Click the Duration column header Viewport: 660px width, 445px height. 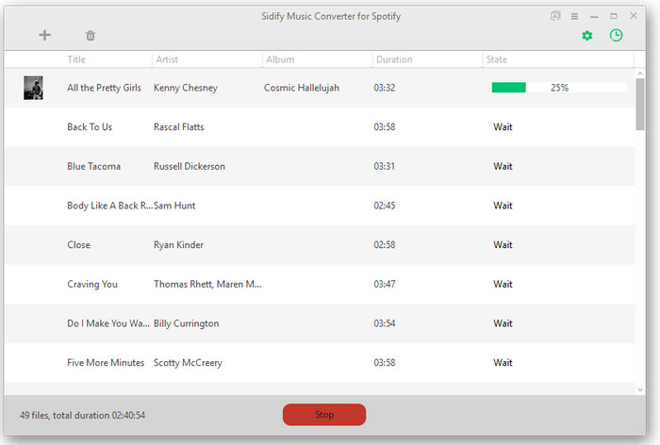tap(394, 59)
